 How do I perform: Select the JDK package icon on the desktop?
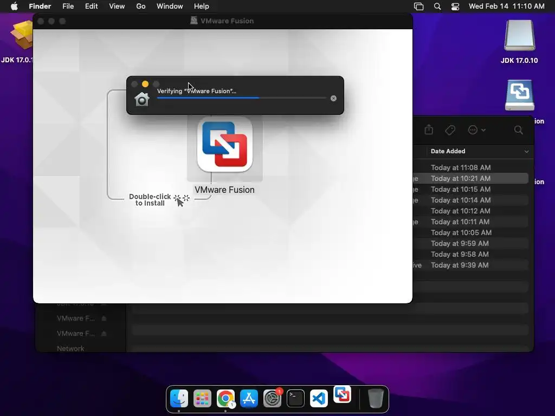[x=22, y=35]
